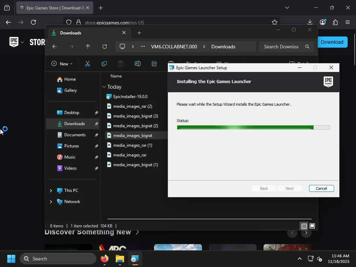Screen dimensions: 356x267
Task: Click the Name column header
Action: click(116, 76)
